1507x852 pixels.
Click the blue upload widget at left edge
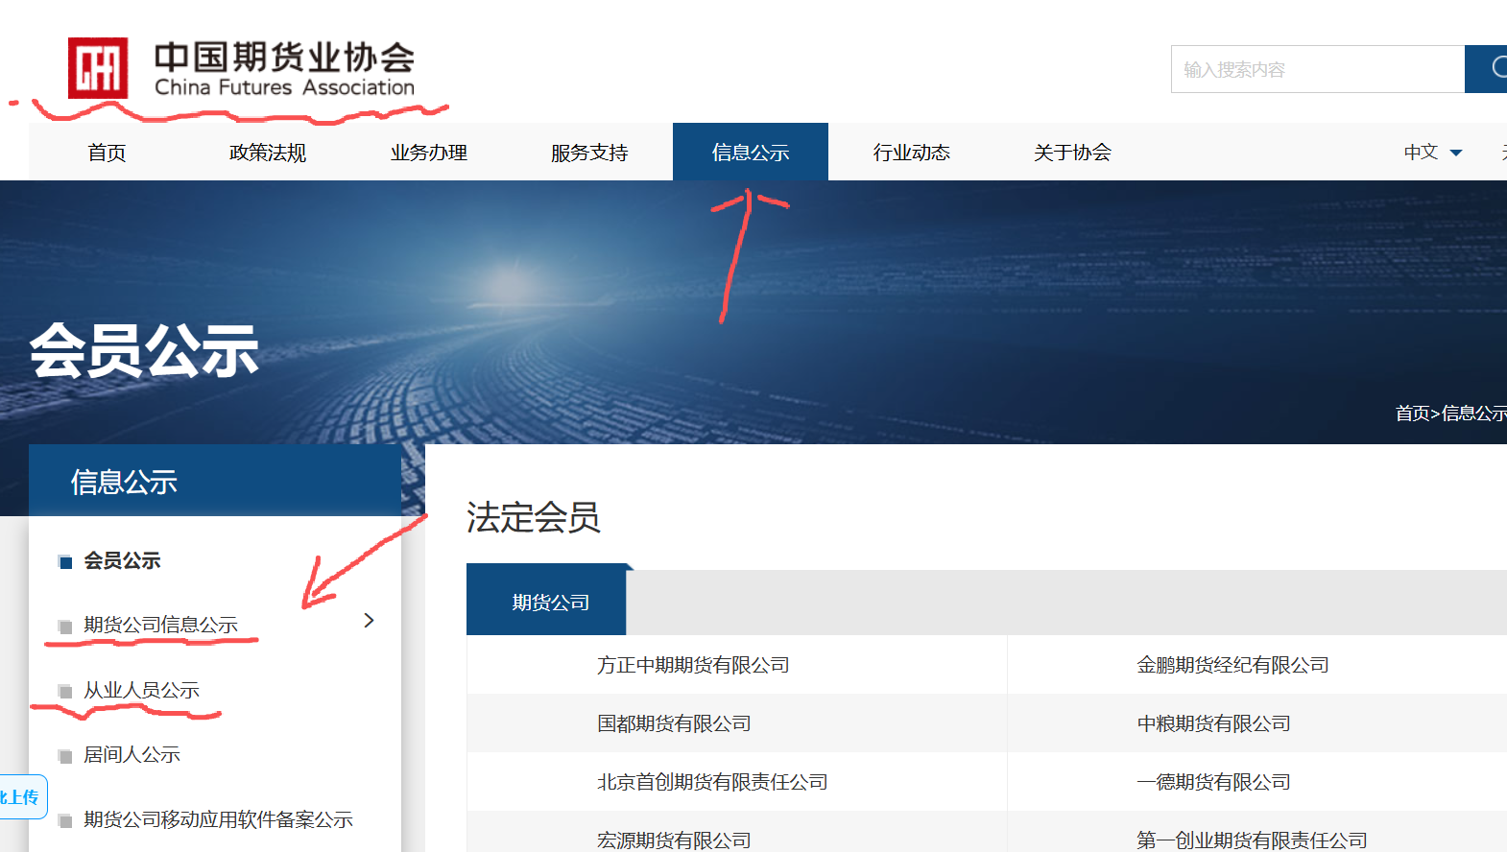tap(21, 796)
